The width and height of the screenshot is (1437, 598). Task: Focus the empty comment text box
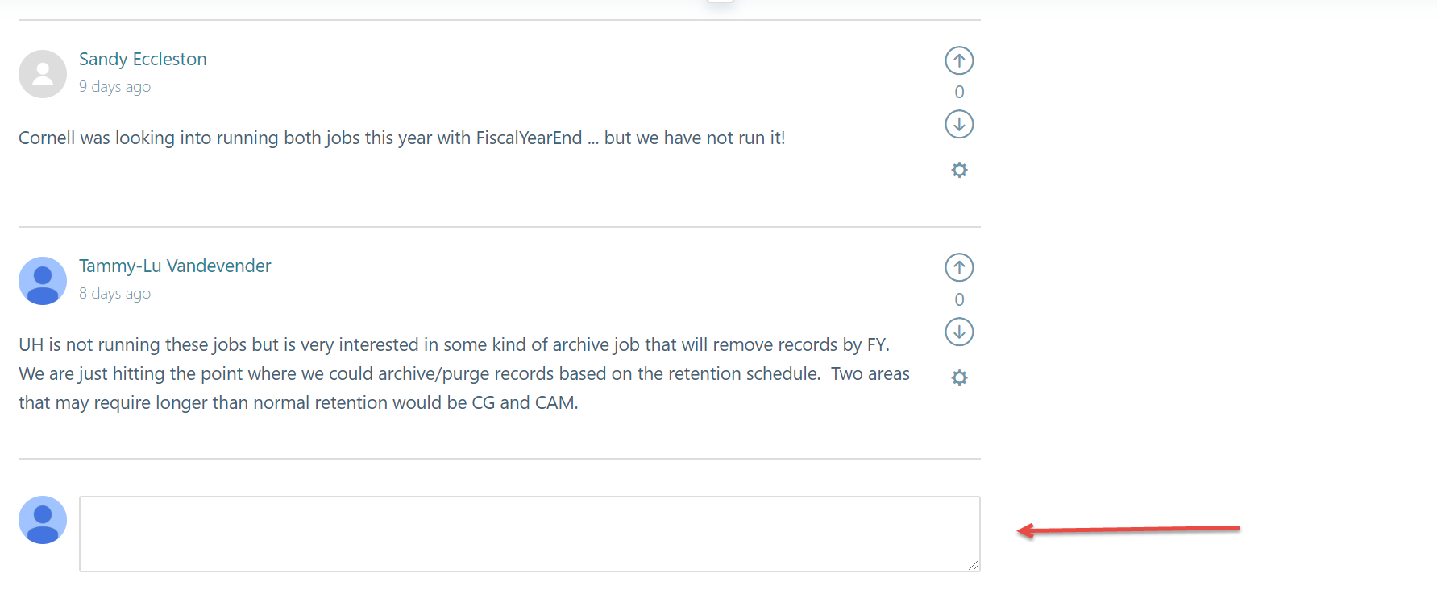529,534
